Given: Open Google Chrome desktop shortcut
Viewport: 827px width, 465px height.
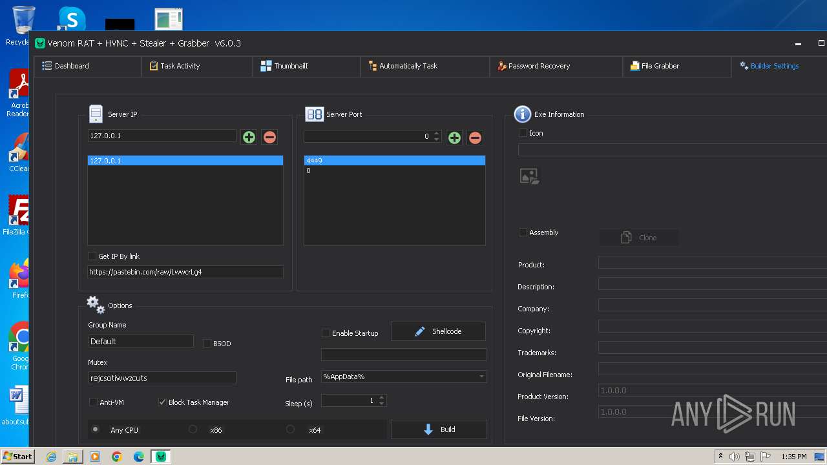Looking at the screenshot, I should point(20,346).
